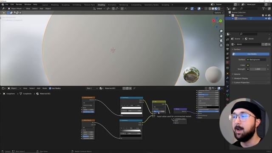Image resolution: width=272 pixels, height=153 pixels.
Task: Switch to material preview shading
Action: (x=216, y=8)
